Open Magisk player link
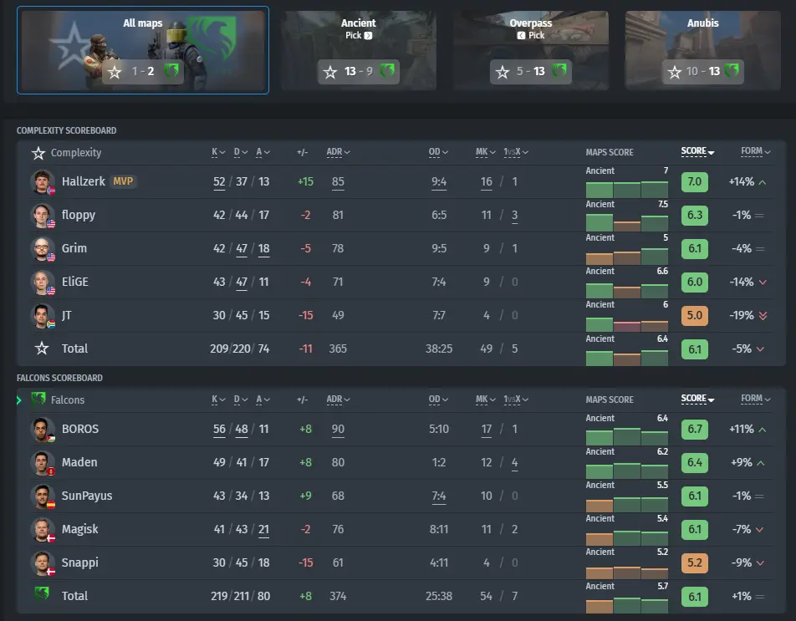This screenshot has height=621, width=796. click(x=79, y=530)
